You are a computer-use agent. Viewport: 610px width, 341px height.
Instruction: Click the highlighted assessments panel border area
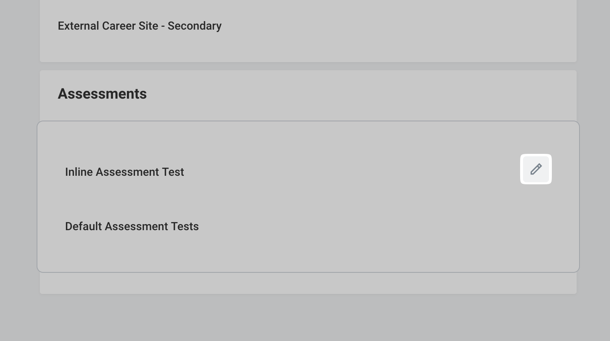(308, 196)
